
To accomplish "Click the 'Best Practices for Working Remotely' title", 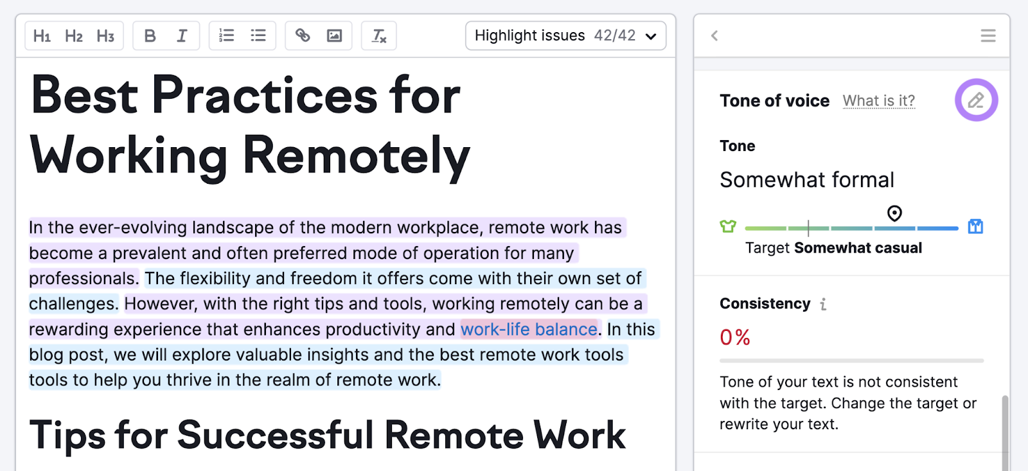I will click(x=250, y=125).
